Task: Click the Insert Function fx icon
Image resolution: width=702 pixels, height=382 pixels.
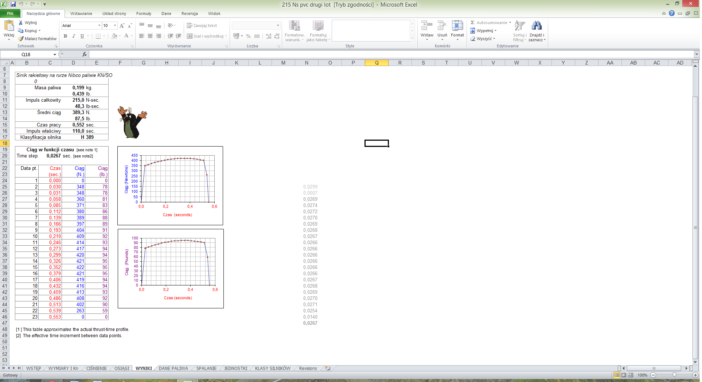Action: coord(85,54)
